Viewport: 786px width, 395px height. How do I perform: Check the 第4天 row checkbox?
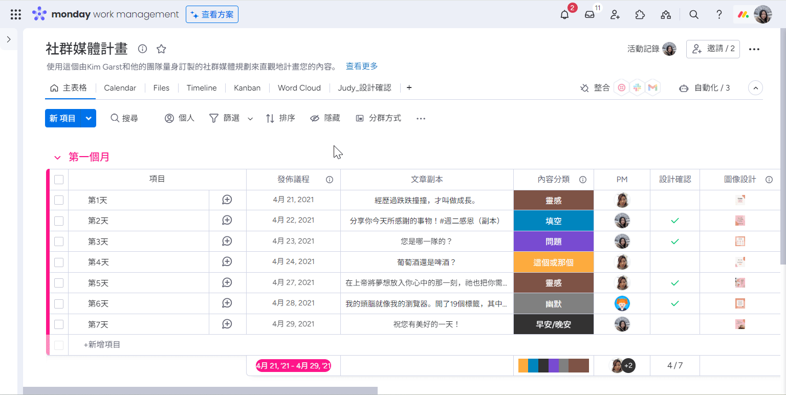[x=59, y=262]
